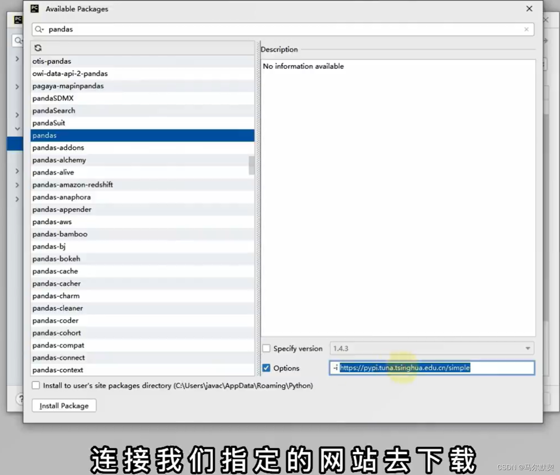The image size is (560, 475).
Task: Select pagaya-mapinpandas package
Action: coord(142,86)
